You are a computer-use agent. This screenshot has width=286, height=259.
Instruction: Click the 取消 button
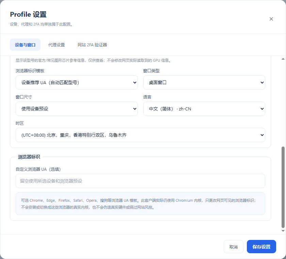tap(234, 247)
